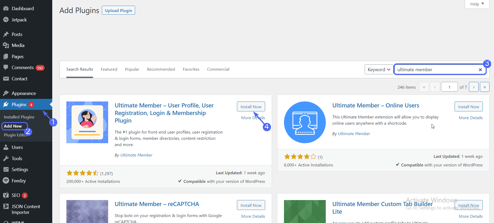Open Add New plugins submenu item
Viewport: 494px width, 223px height.
pyautogui.click(x=13, y=126)
